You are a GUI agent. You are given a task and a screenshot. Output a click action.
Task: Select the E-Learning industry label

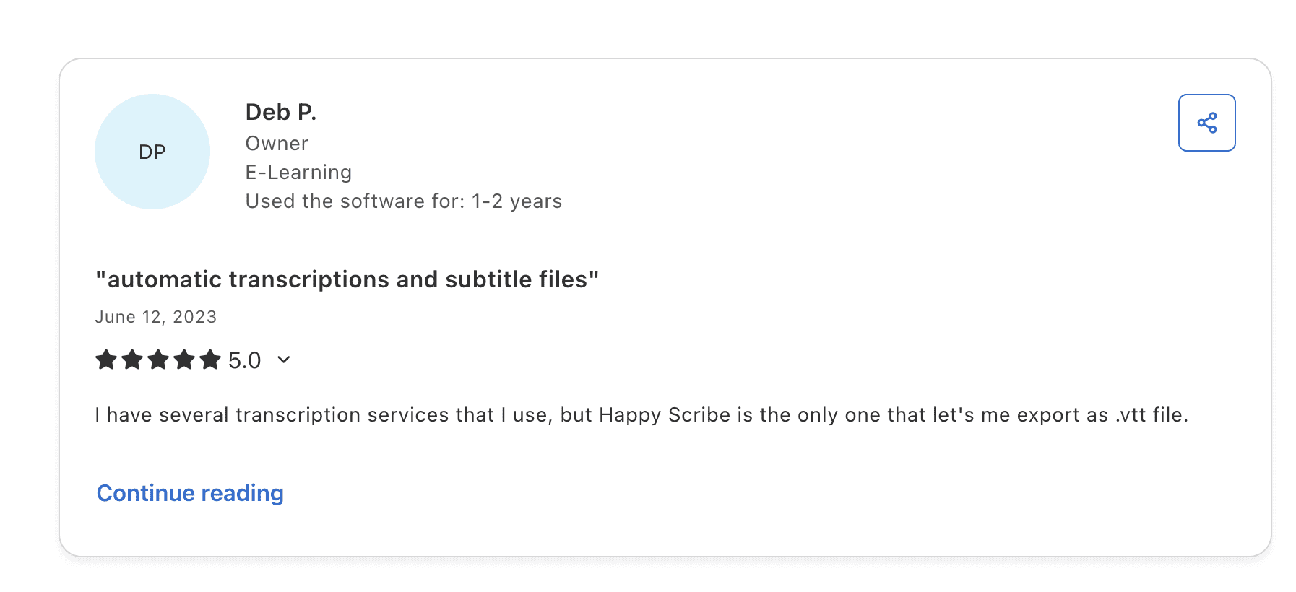pyautogui.click(x=298, y=172)
